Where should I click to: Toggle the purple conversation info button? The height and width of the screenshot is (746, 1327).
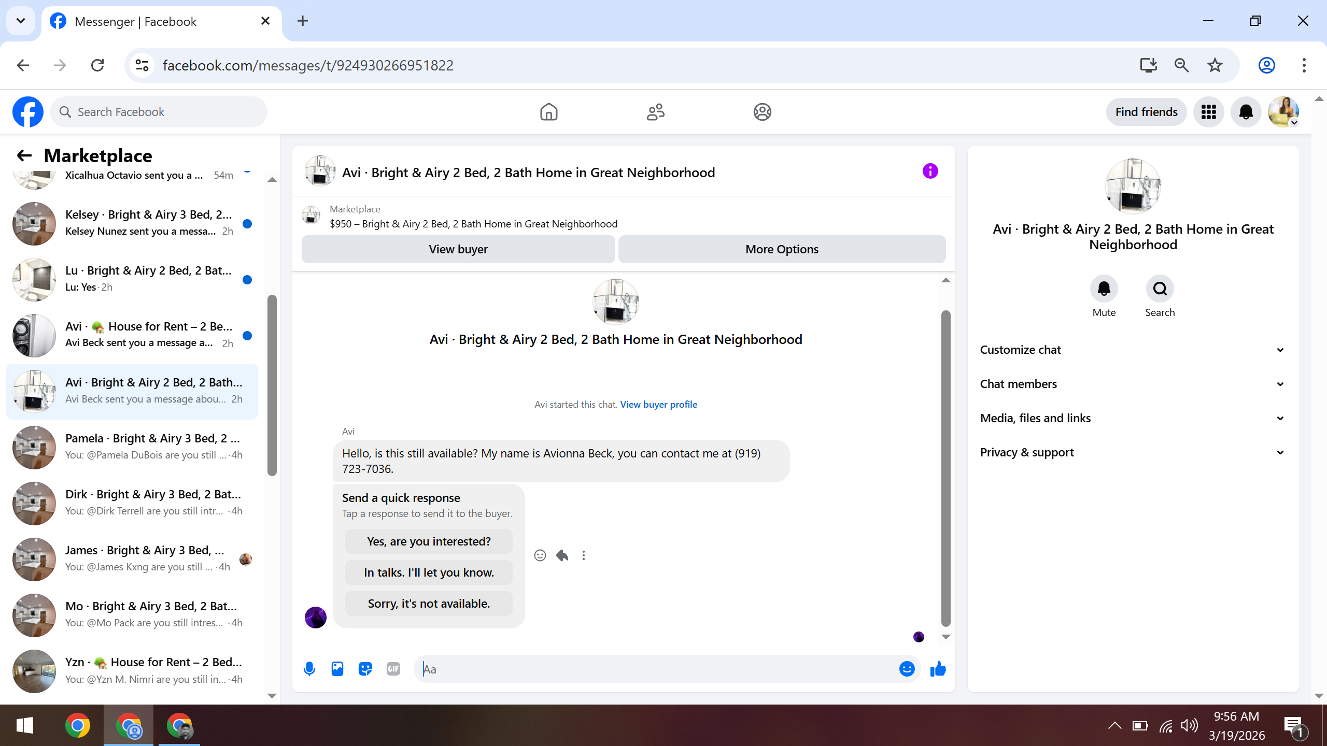pos(930,171)
